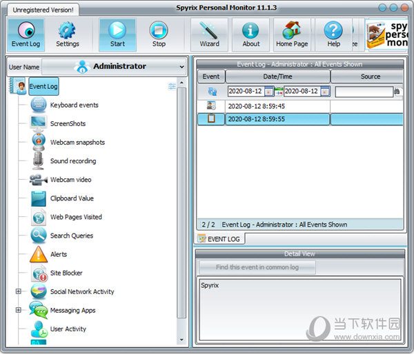Sort by the Event column header
Viewport: 414px width, 354px height.
click(211, 76)
